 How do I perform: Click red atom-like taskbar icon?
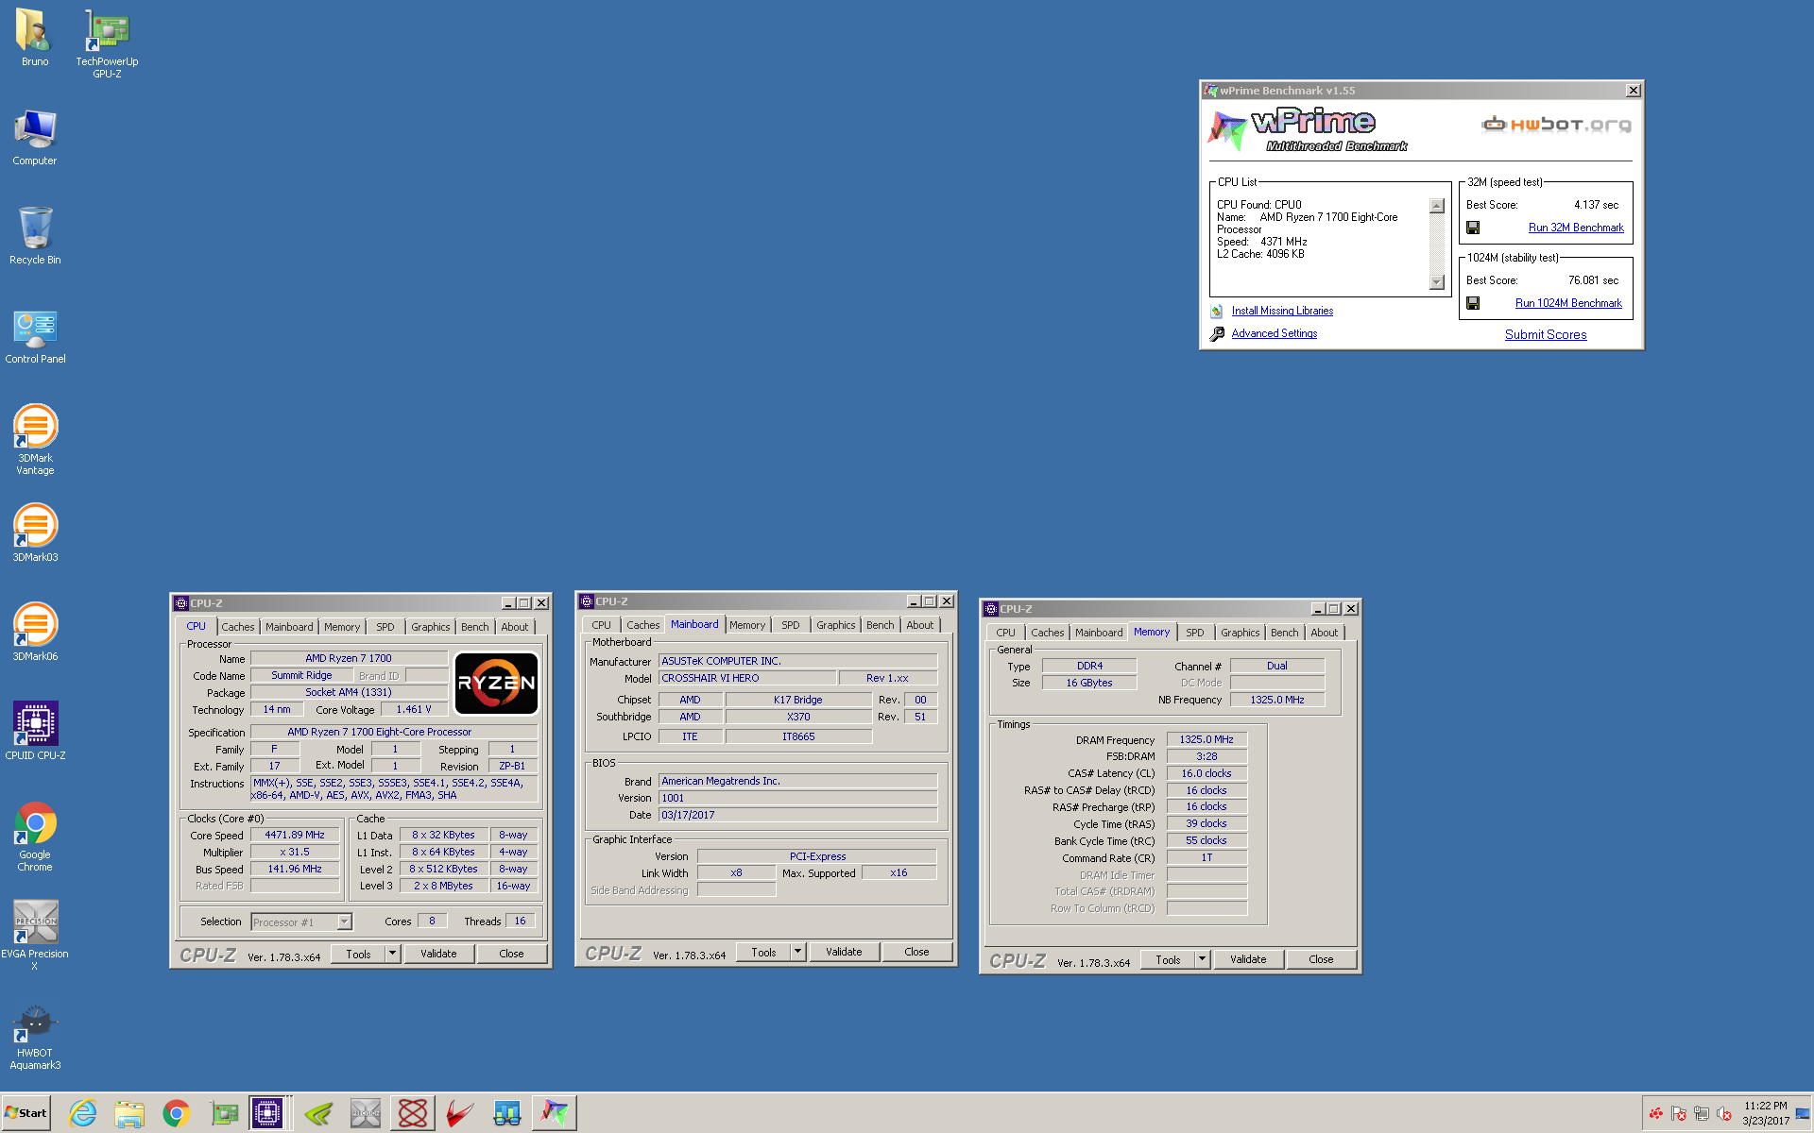pyautogui.click(x=413, y=1113)
